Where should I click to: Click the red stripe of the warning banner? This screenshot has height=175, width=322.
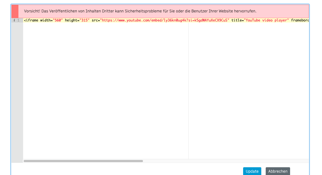point(15,11)
